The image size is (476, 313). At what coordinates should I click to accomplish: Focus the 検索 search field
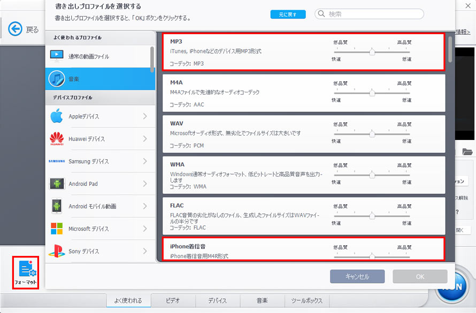(x=369, y=14)
